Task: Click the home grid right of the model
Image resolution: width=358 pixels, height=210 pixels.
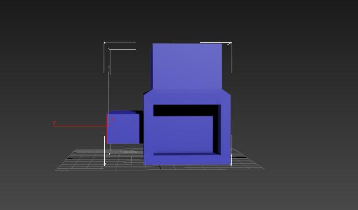Action: (247, 159)
